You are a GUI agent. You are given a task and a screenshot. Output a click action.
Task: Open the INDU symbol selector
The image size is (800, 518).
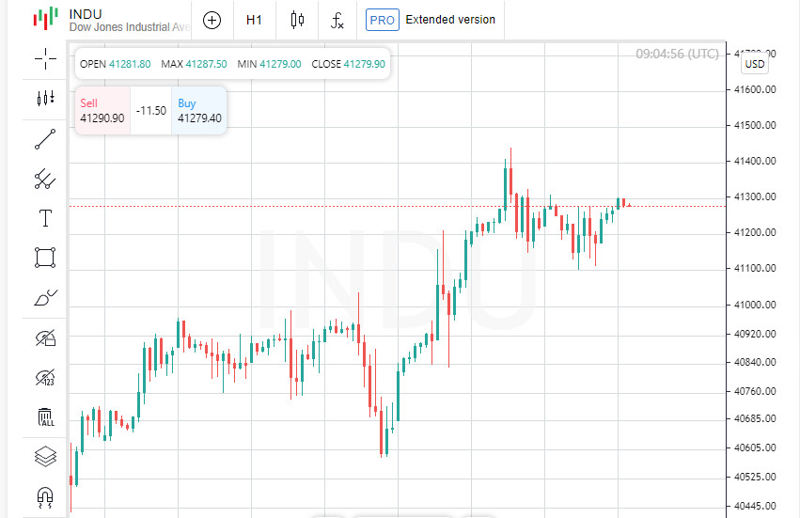pos(129,20)
